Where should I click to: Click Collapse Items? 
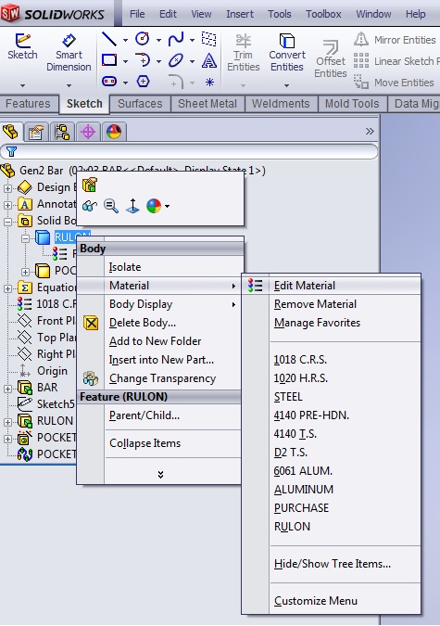click(x=160, y=443)
